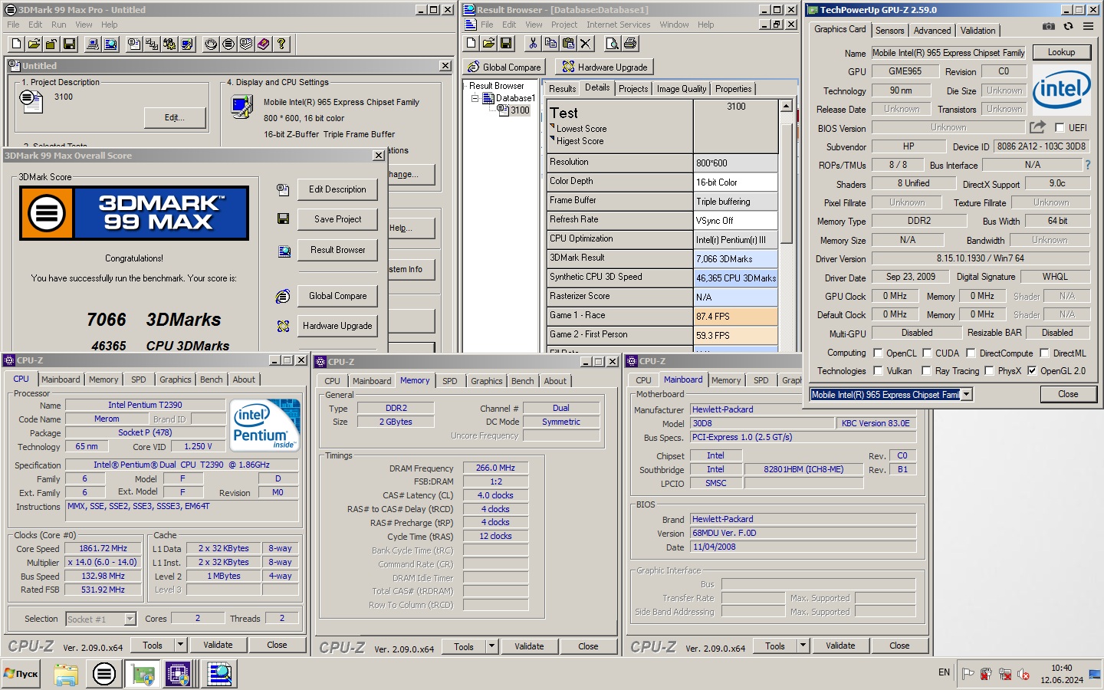The image size is (1104, 690).
Task: Toggle OpenCL checkbox
Action: (x=878, y=353)
